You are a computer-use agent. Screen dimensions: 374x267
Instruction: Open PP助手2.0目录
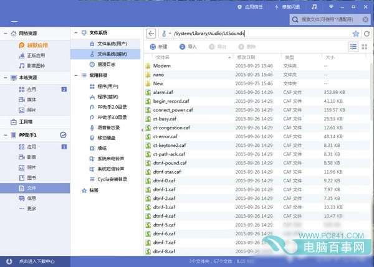(x=108, y=107)
